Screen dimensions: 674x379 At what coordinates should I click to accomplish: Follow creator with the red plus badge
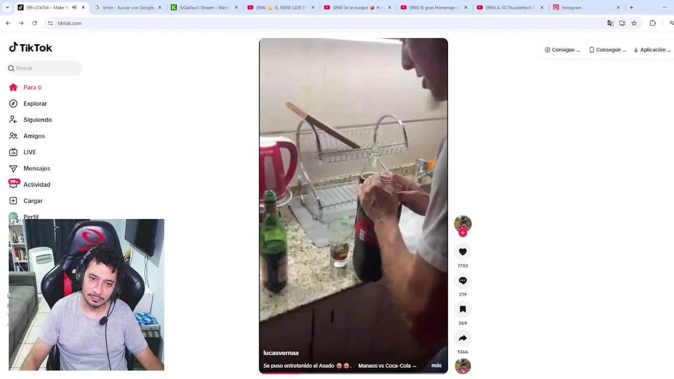pyautogui.click(x=463, y=233)
